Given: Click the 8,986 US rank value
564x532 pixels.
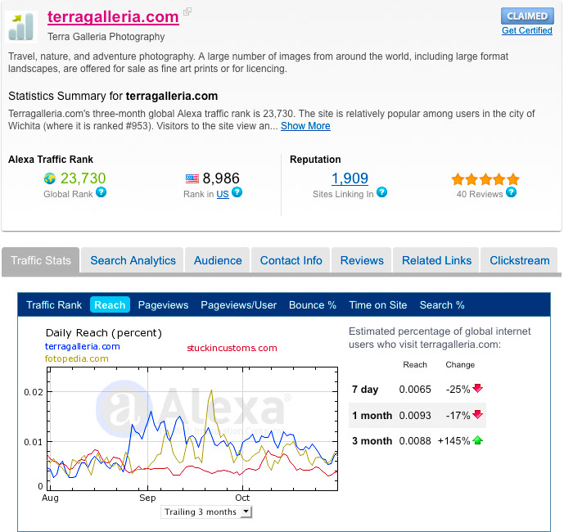Looking at the screenshot, I should 221,178.
